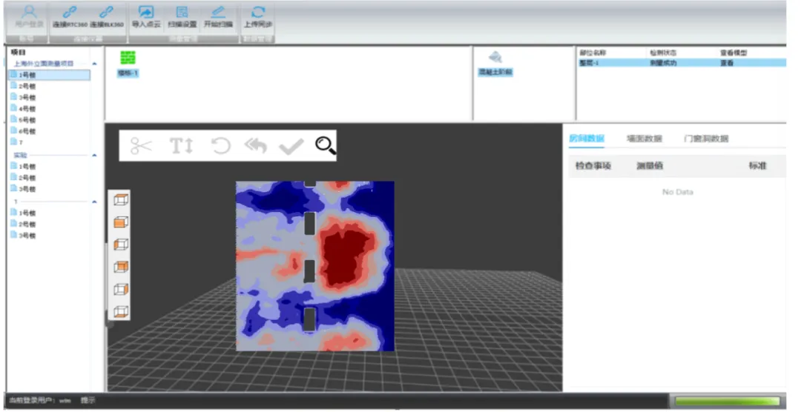801x412 pixels.
Task: Click the magnifier zoom tool
Action: [325, 145]
